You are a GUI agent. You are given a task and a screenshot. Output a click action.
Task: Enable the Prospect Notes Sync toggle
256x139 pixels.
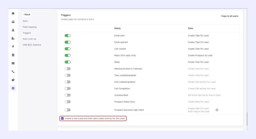point(67,102)
